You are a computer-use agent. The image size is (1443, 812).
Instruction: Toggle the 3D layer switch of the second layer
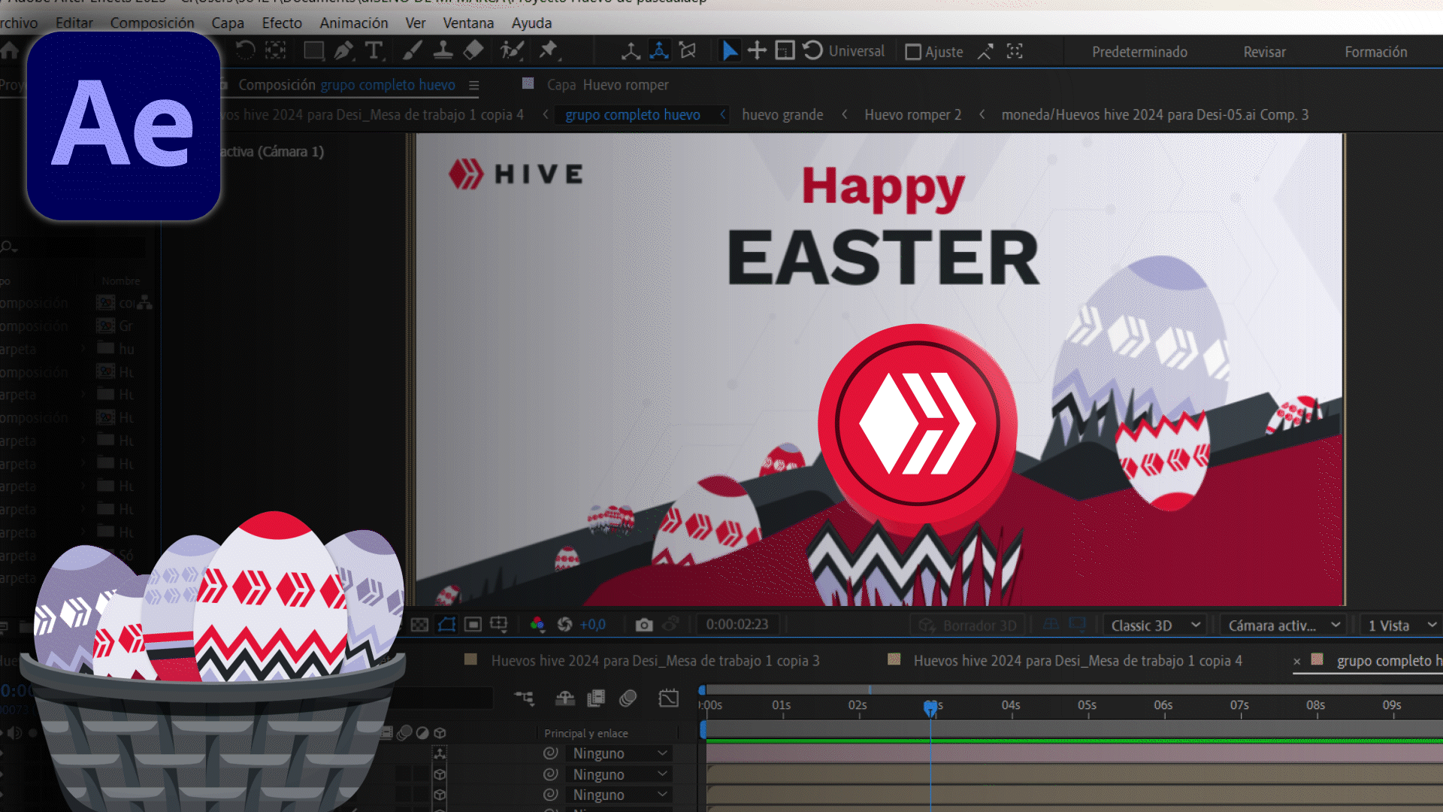pos(440,774)
